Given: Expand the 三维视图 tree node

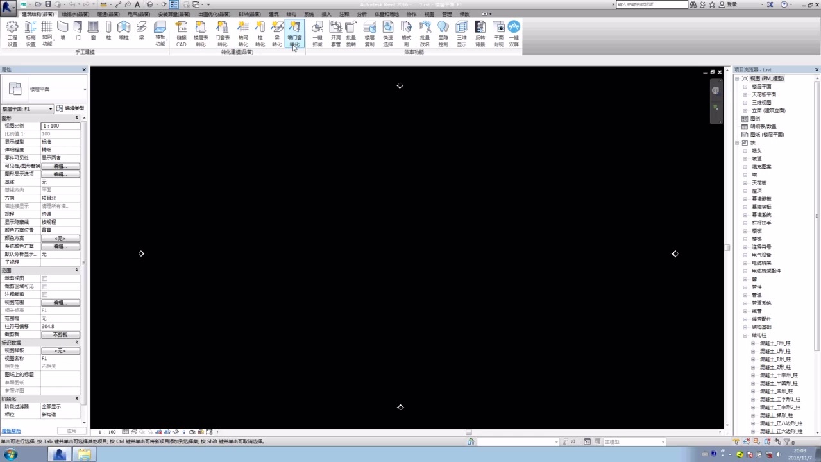Looking at the screenshot, I should [x=745, y=103].
